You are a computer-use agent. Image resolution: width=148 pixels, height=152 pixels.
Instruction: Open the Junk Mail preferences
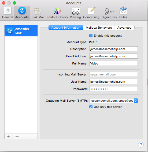coord(38,13)
